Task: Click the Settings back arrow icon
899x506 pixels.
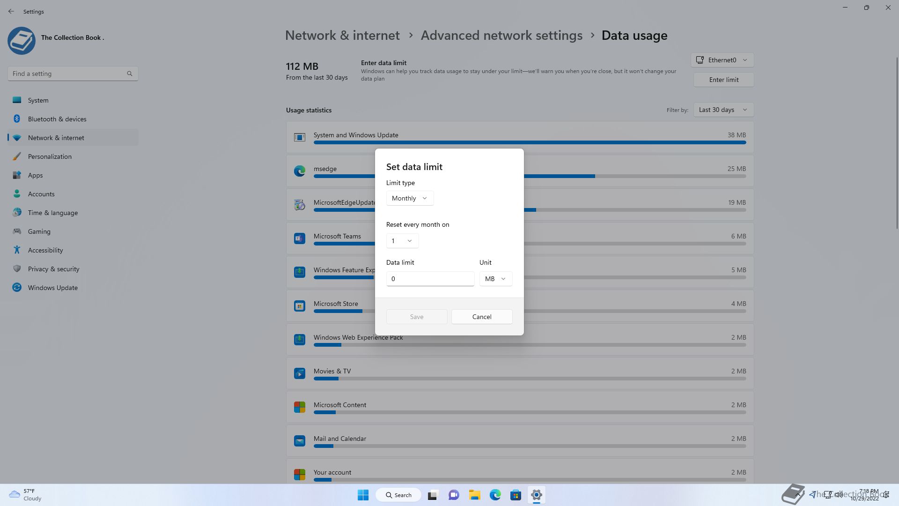Action: (11, 11)
